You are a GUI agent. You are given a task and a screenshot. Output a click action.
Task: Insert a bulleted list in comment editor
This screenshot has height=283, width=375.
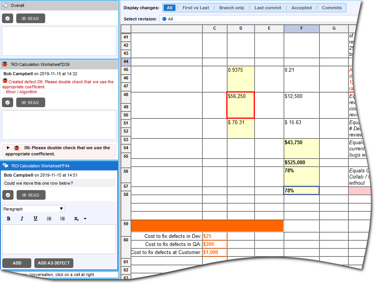(x=63, y=219)
